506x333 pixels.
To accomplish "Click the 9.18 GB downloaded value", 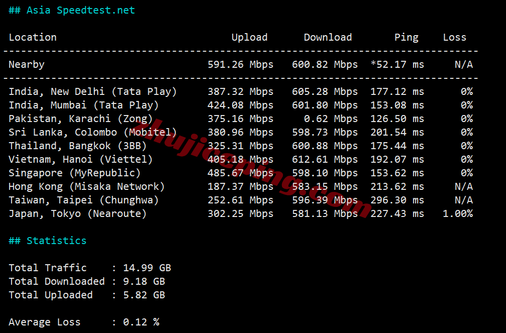I will [144, 281].
